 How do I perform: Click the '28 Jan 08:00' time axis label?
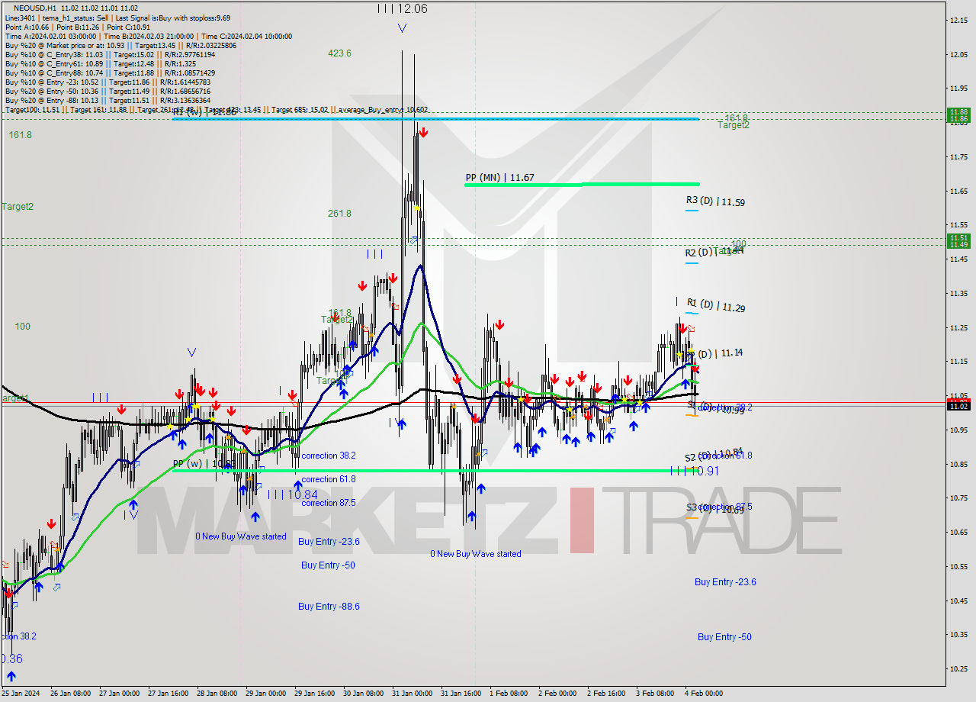[x=217, y=694]
